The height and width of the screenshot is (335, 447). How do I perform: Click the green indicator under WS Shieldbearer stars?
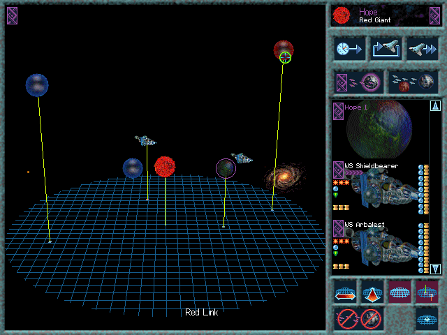point(335,195)
